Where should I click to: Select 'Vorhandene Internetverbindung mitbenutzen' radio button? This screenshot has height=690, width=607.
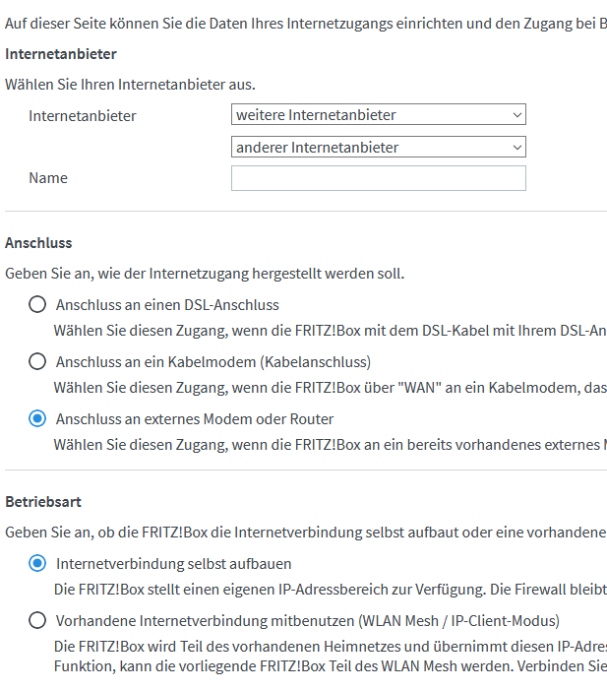(x=37, y=621)
